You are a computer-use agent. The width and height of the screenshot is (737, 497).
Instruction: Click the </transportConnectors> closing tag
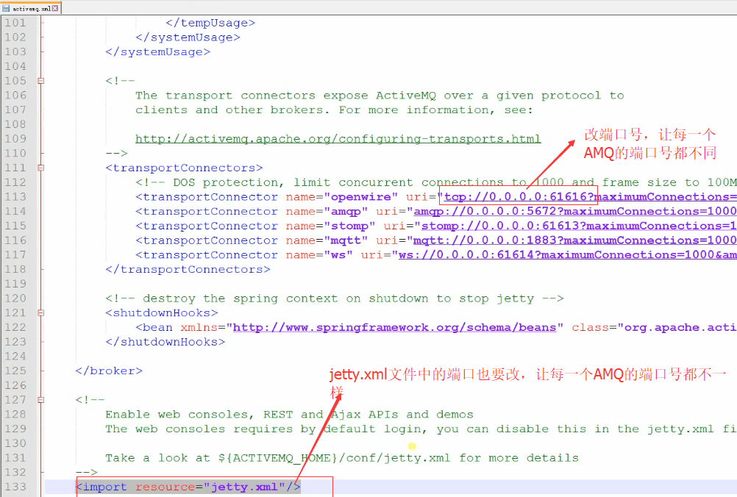click(188, 270)
